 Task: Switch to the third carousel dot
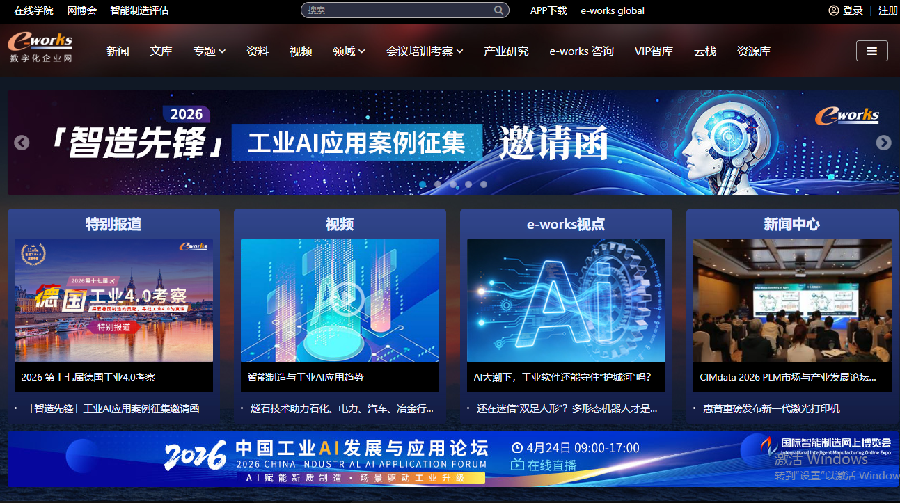453,184
